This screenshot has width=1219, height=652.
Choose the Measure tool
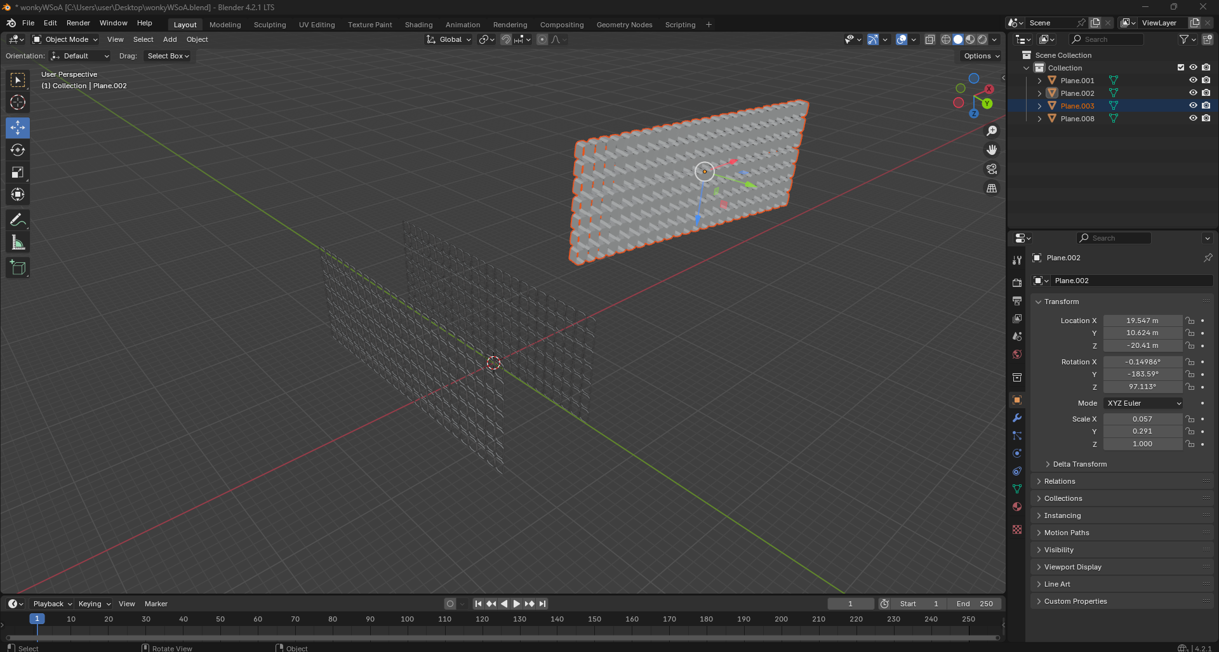pos(18,243)
